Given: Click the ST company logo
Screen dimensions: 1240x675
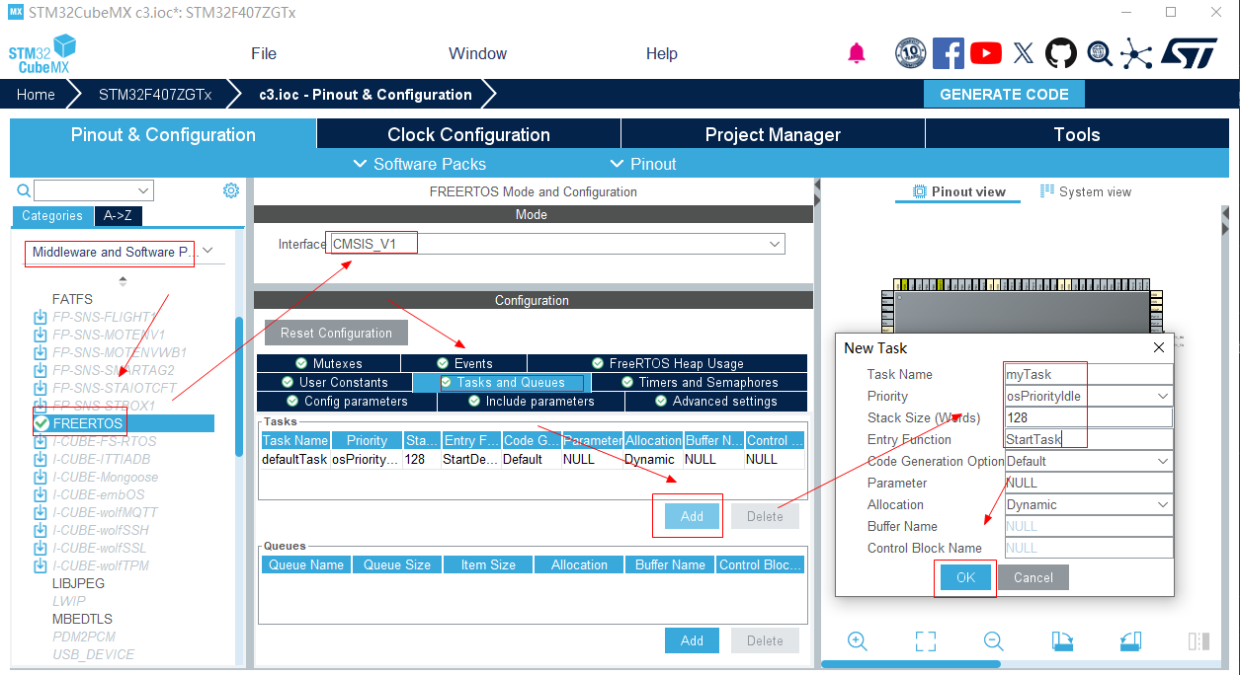Looking at the screenshot, I should (x=1189, y=53).
